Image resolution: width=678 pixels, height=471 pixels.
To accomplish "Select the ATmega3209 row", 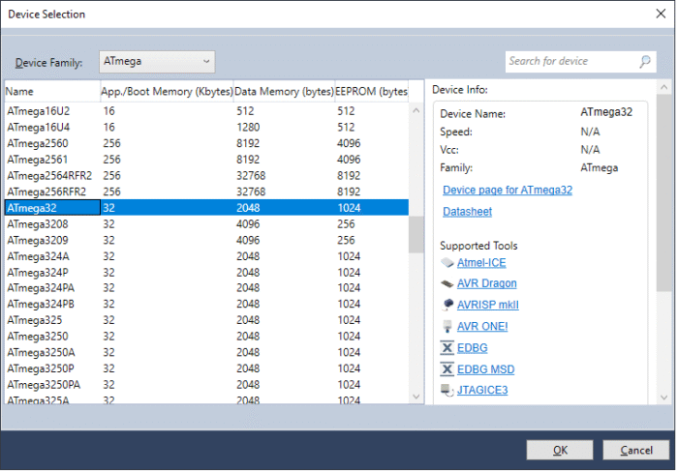I will click(x=206, y=240).
